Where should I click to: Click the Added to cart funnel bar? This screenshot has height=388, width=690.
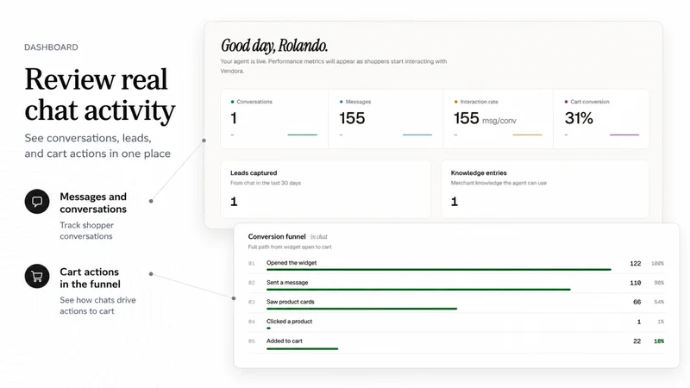coord(303,349)
